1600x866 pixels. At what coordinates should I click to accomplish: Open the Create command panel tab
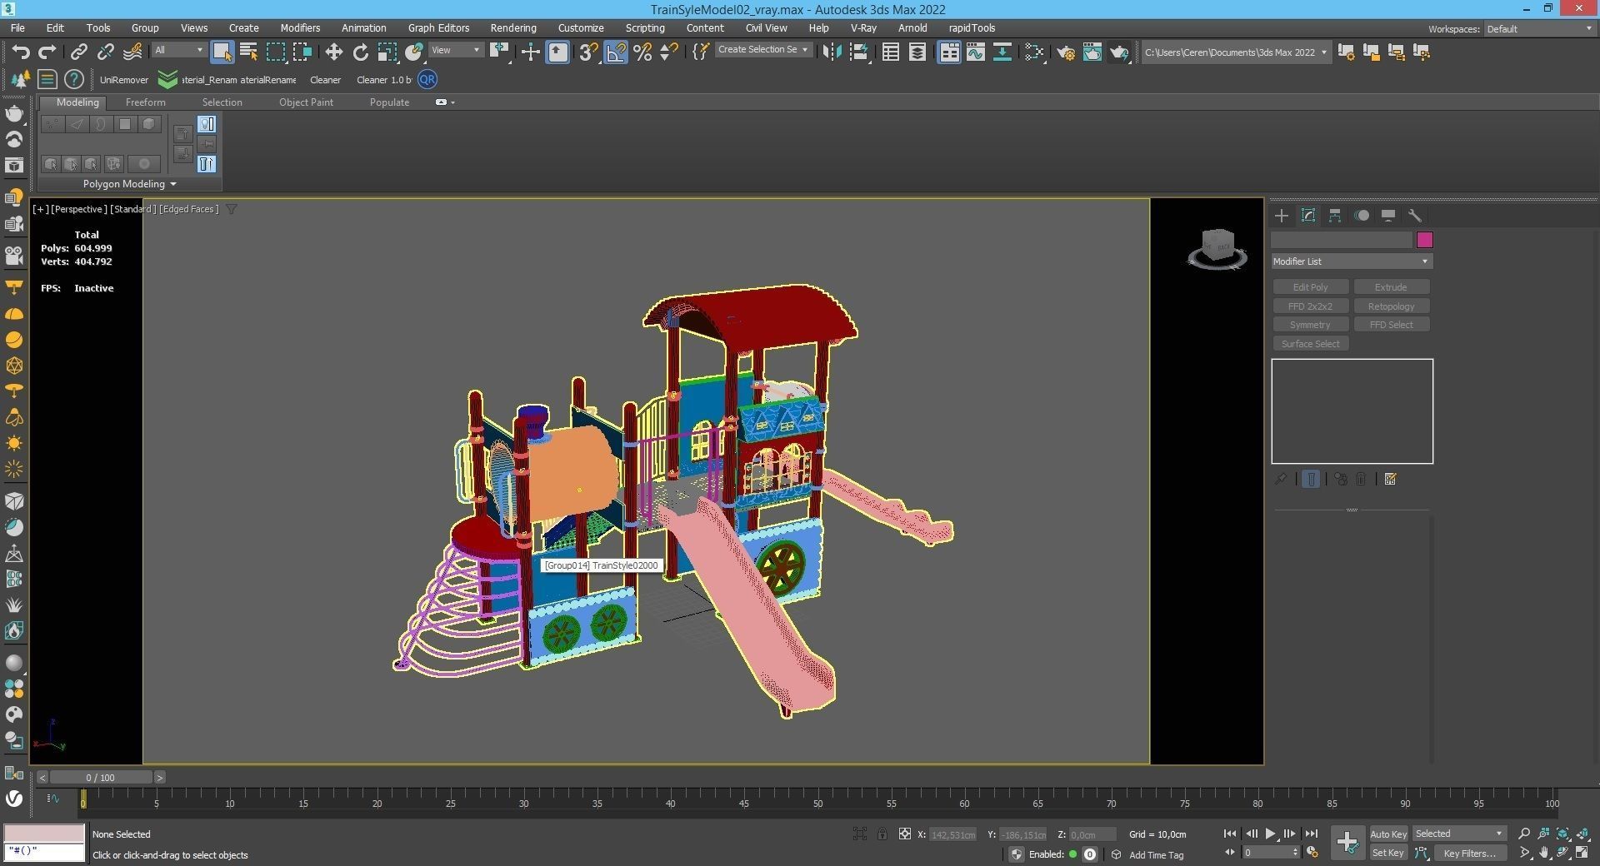tap(1282, 216)
